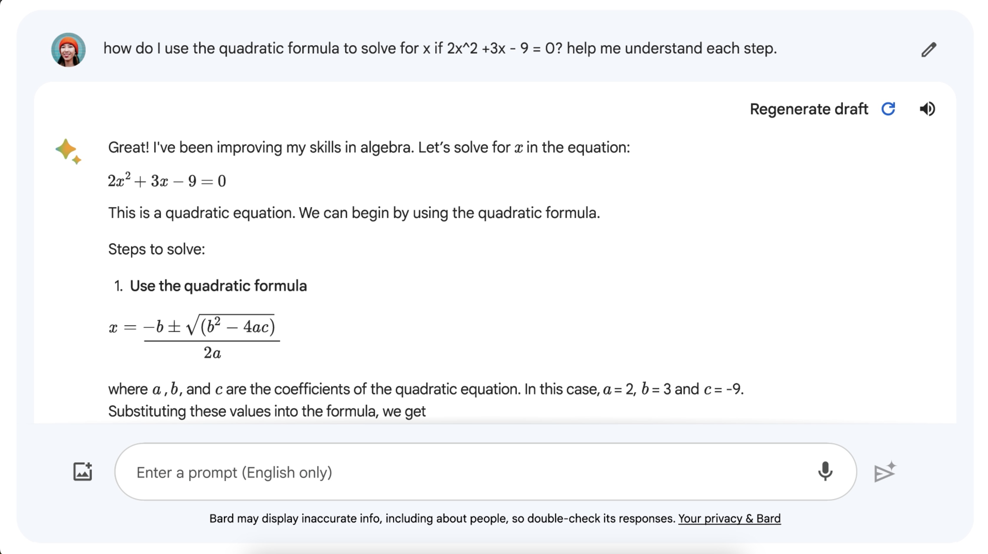Click the Great! I've been improving sentence

pos(369,148)
